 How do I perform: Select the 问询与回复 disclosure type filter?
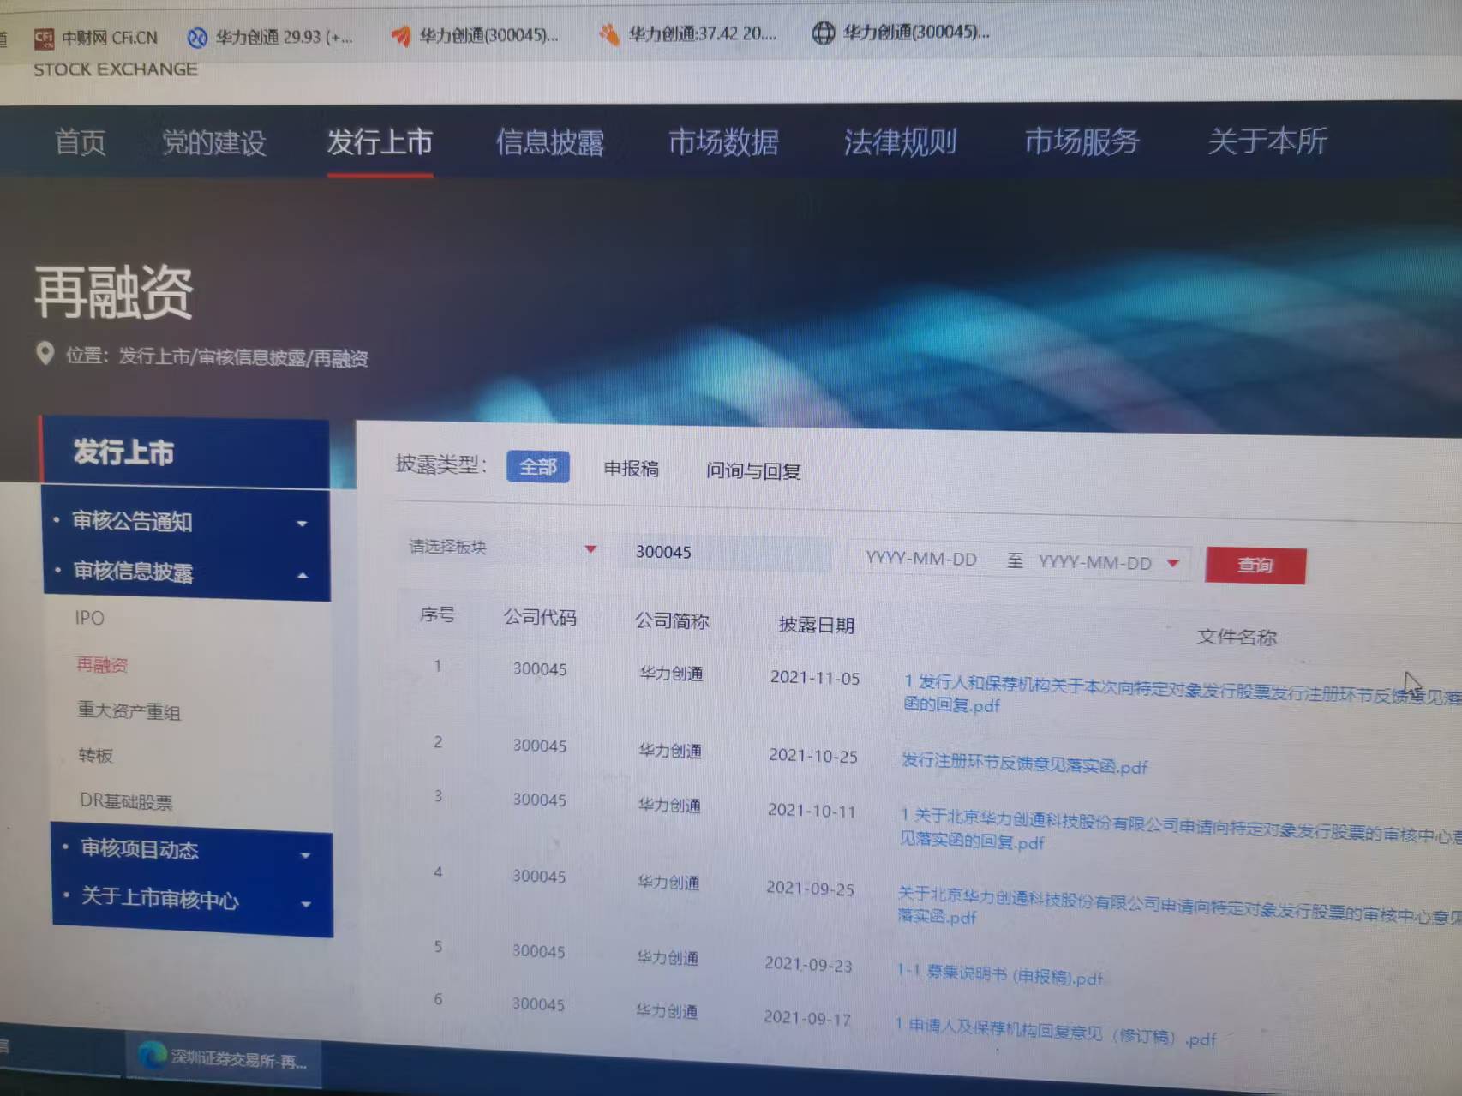pyautogui.click(x=753, y=471)
